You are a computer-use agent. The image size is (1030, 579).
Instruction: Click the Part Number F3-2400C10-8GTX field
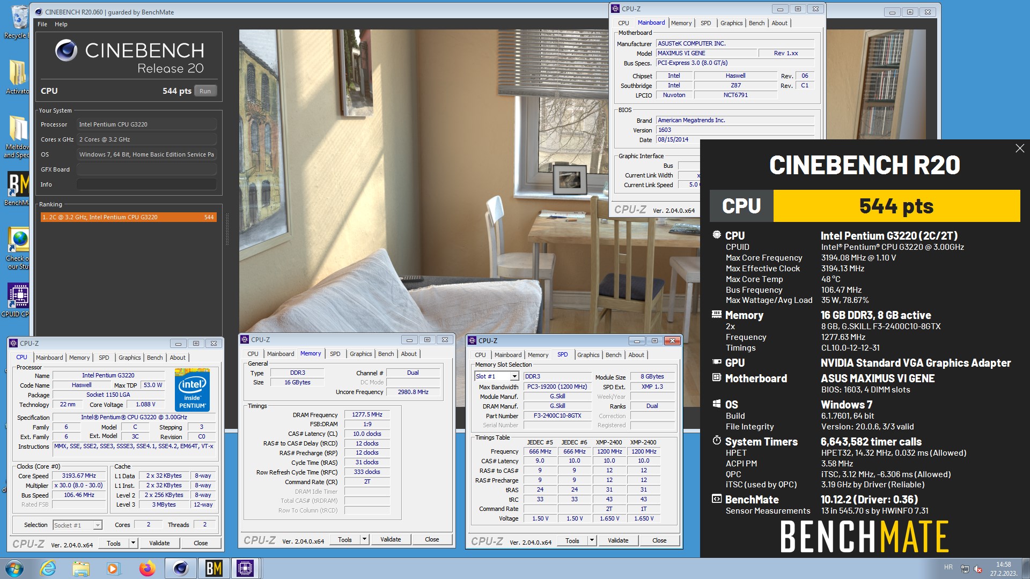(557, 415)
